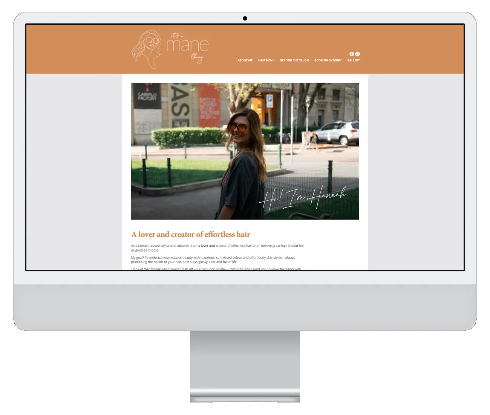Image resolution: width=490 pixels, height=415 pixels.
Task: Click the blue parking sign in photo
Action: pos(270,100)
